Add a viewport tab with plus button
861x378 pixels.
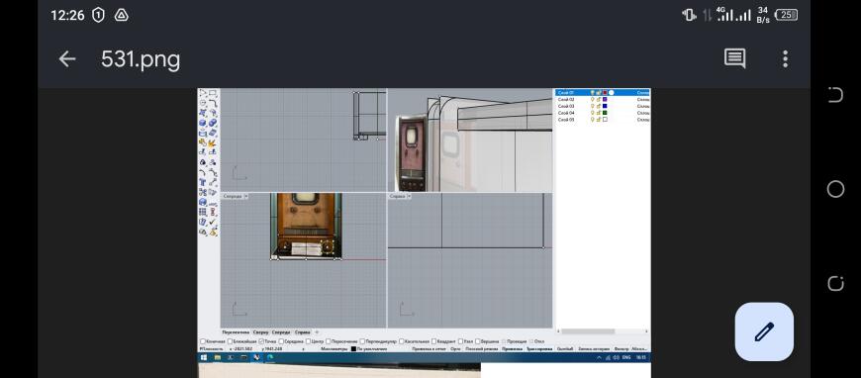pos(318,332)
